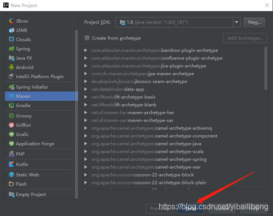
Task: Expand jbosscc-seam-archetype node
Action: (86, 82)
